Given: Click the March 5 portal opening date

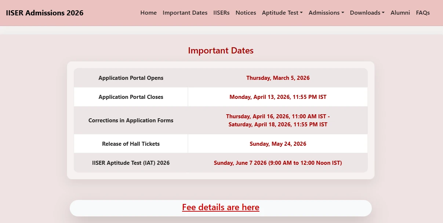Looking at the screenshot, I should point(278,78).
